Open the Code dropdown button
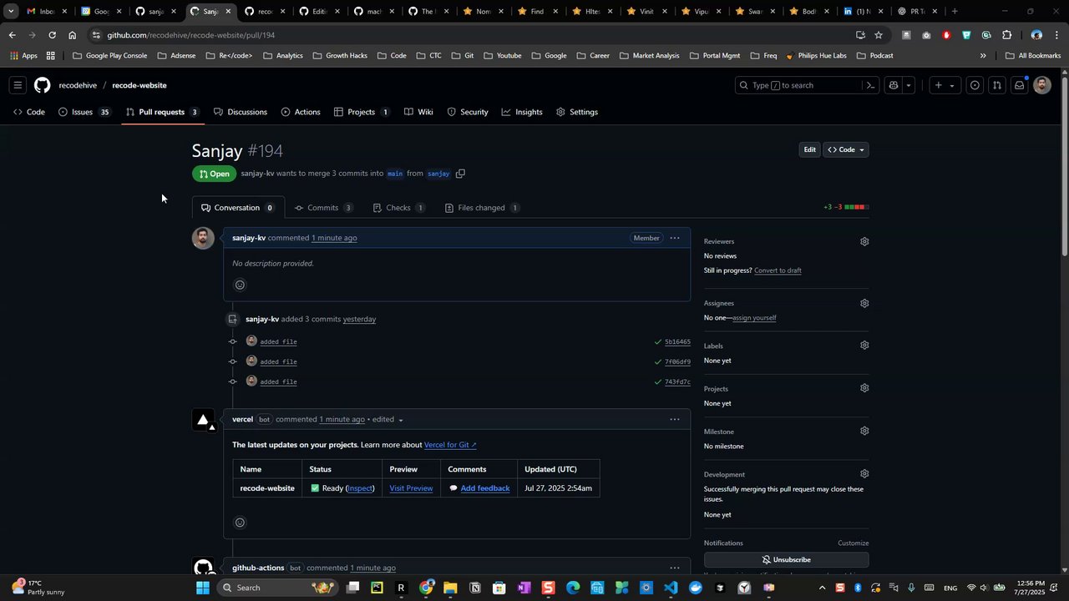This screenshot has width=1069, height=601. (846, 149)
